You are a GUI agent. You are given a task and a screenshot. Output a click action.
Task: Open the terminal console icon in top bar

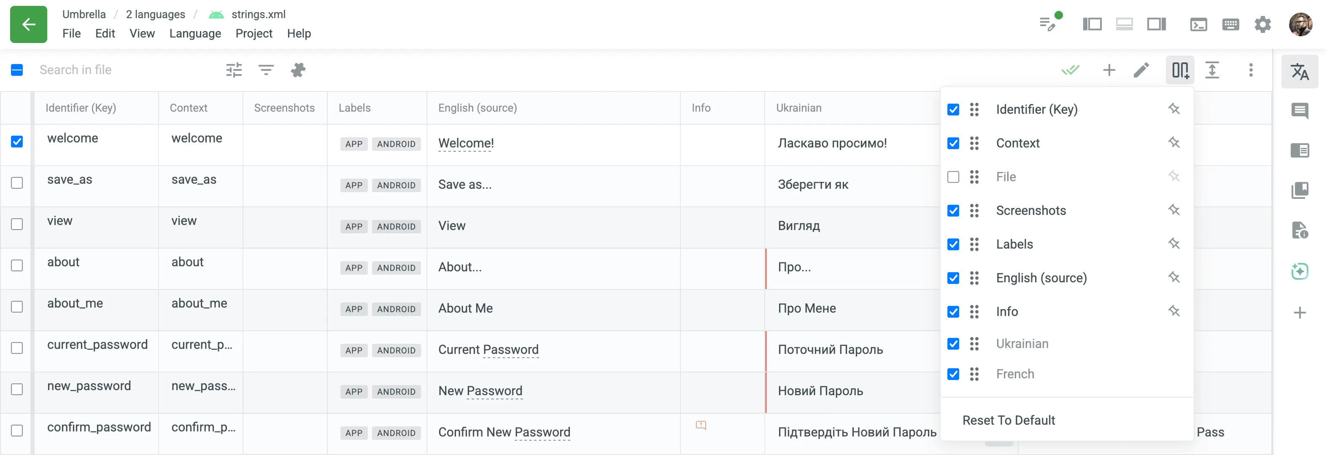(1199, 24)
